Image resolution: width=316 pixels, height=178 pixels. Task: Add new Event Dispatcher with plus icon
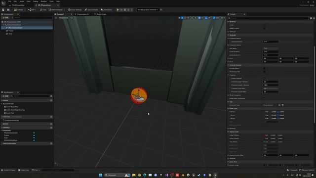point(51,143)
